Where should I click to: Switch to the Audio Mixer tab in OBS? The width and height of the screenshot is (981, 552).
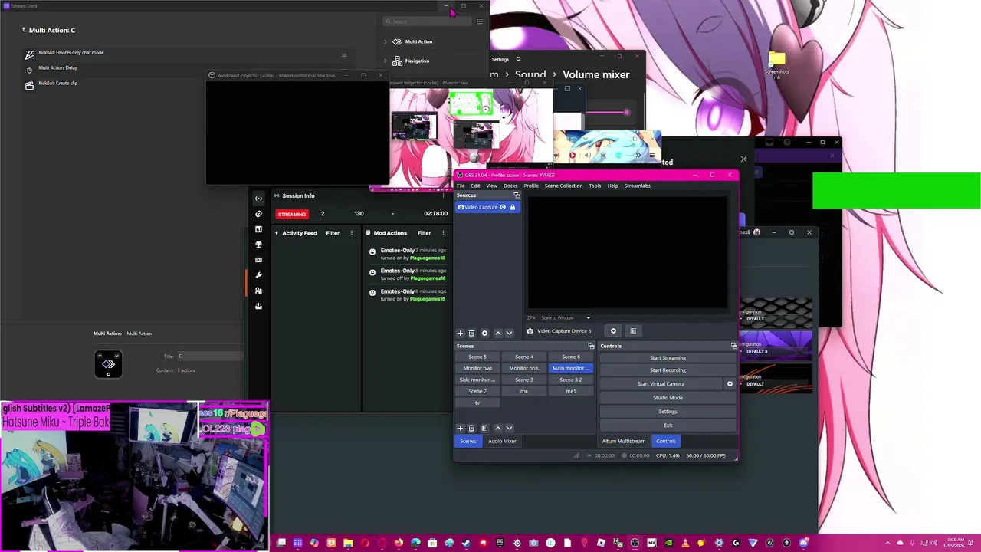[502, 441]
